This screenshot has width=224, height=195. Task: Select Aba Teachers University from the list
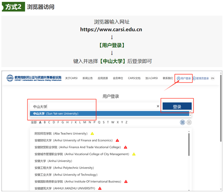tap(61, 133)
